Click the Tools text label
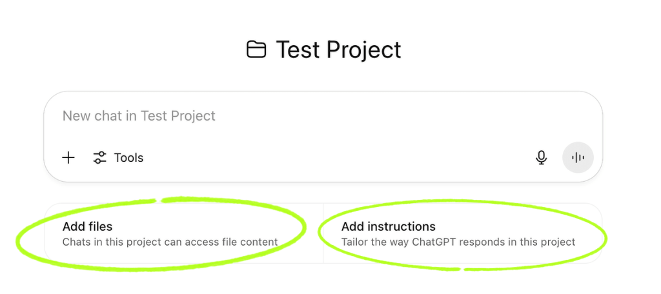 click(x=128, y=158)
